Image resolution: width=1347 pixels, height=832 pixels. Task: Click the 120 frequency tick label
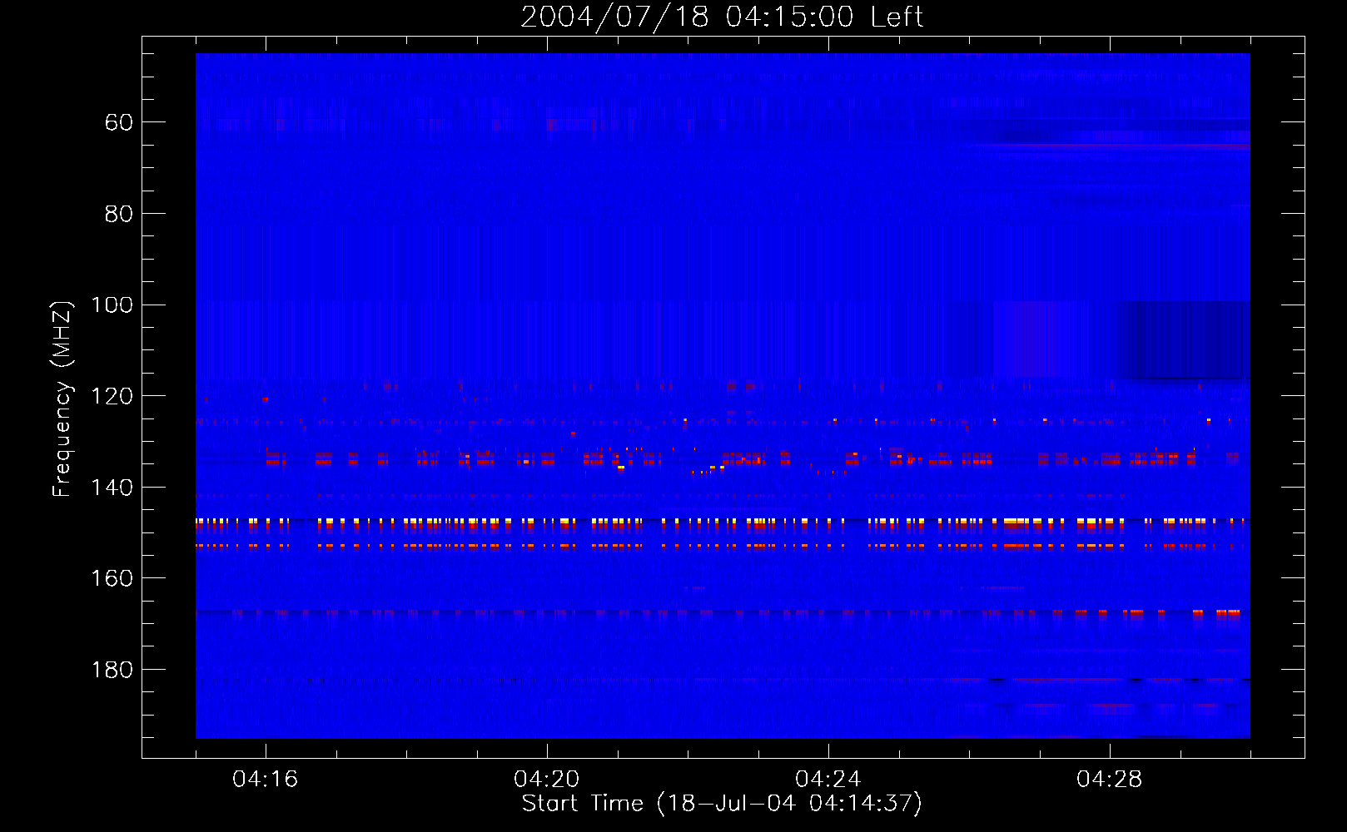point(112,396)
